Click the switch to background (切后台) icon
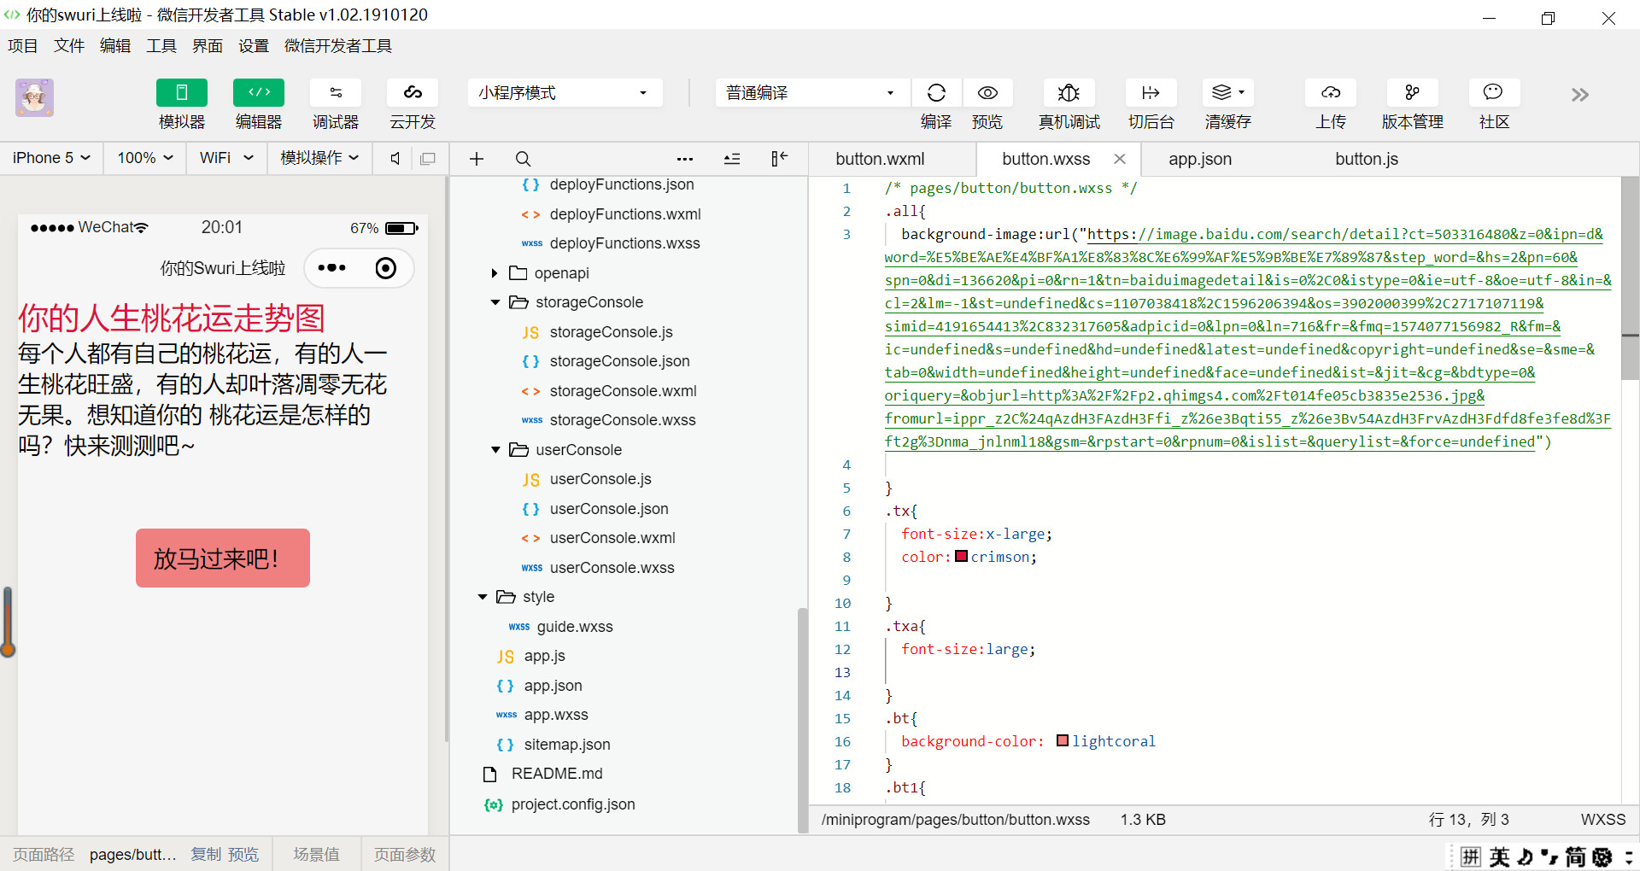This screenshot has width=1640, height=871. tap(1151, 93)
